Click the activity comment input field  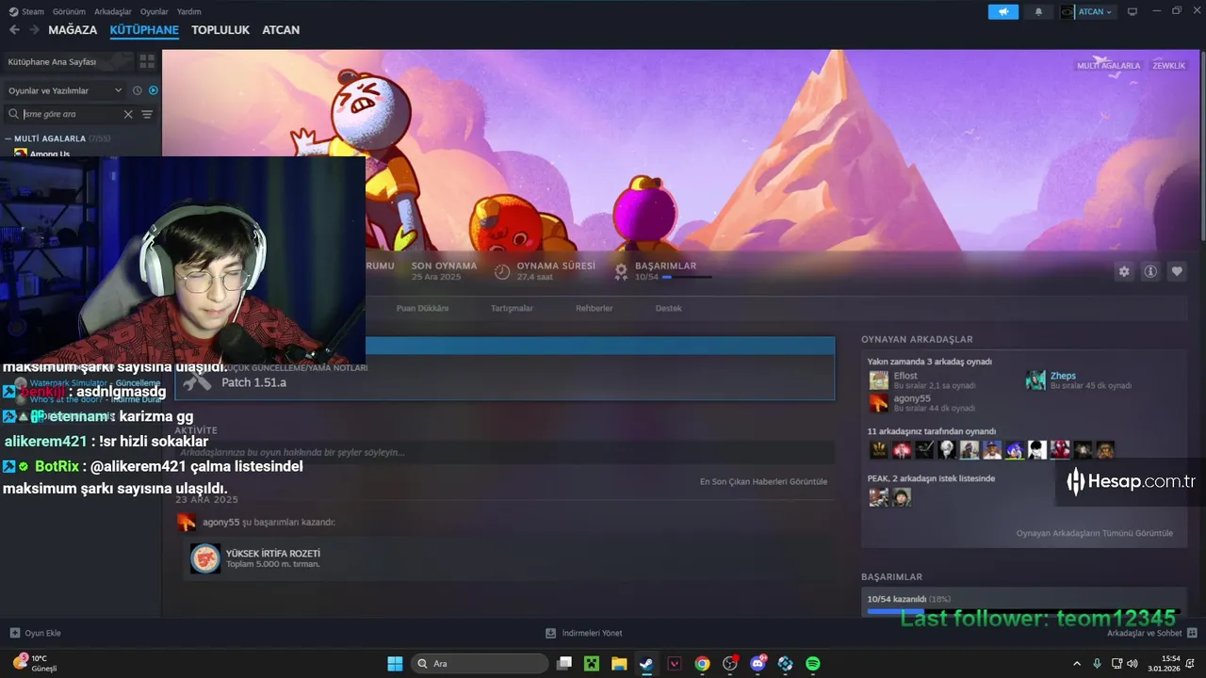[x=505, y=453]
